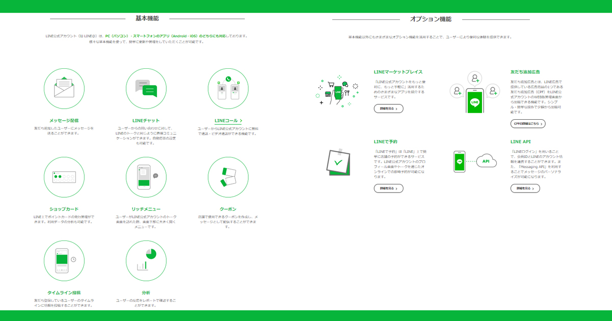Viewport: 612px width, 321px height.
Task: Click the メッセージ配信 title text
Action: pos(64,121)
